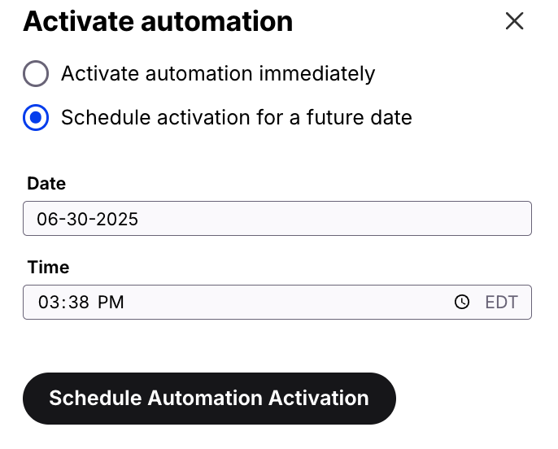Click the 'Activate automation immediately' label text
Screen dimensions: 558x449
[x=218, y=75]
